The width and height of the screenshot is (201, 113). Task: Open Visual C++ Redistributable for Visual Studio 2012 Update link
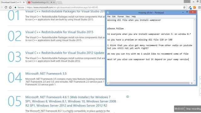pyautogui.click(x=65, y=53)
